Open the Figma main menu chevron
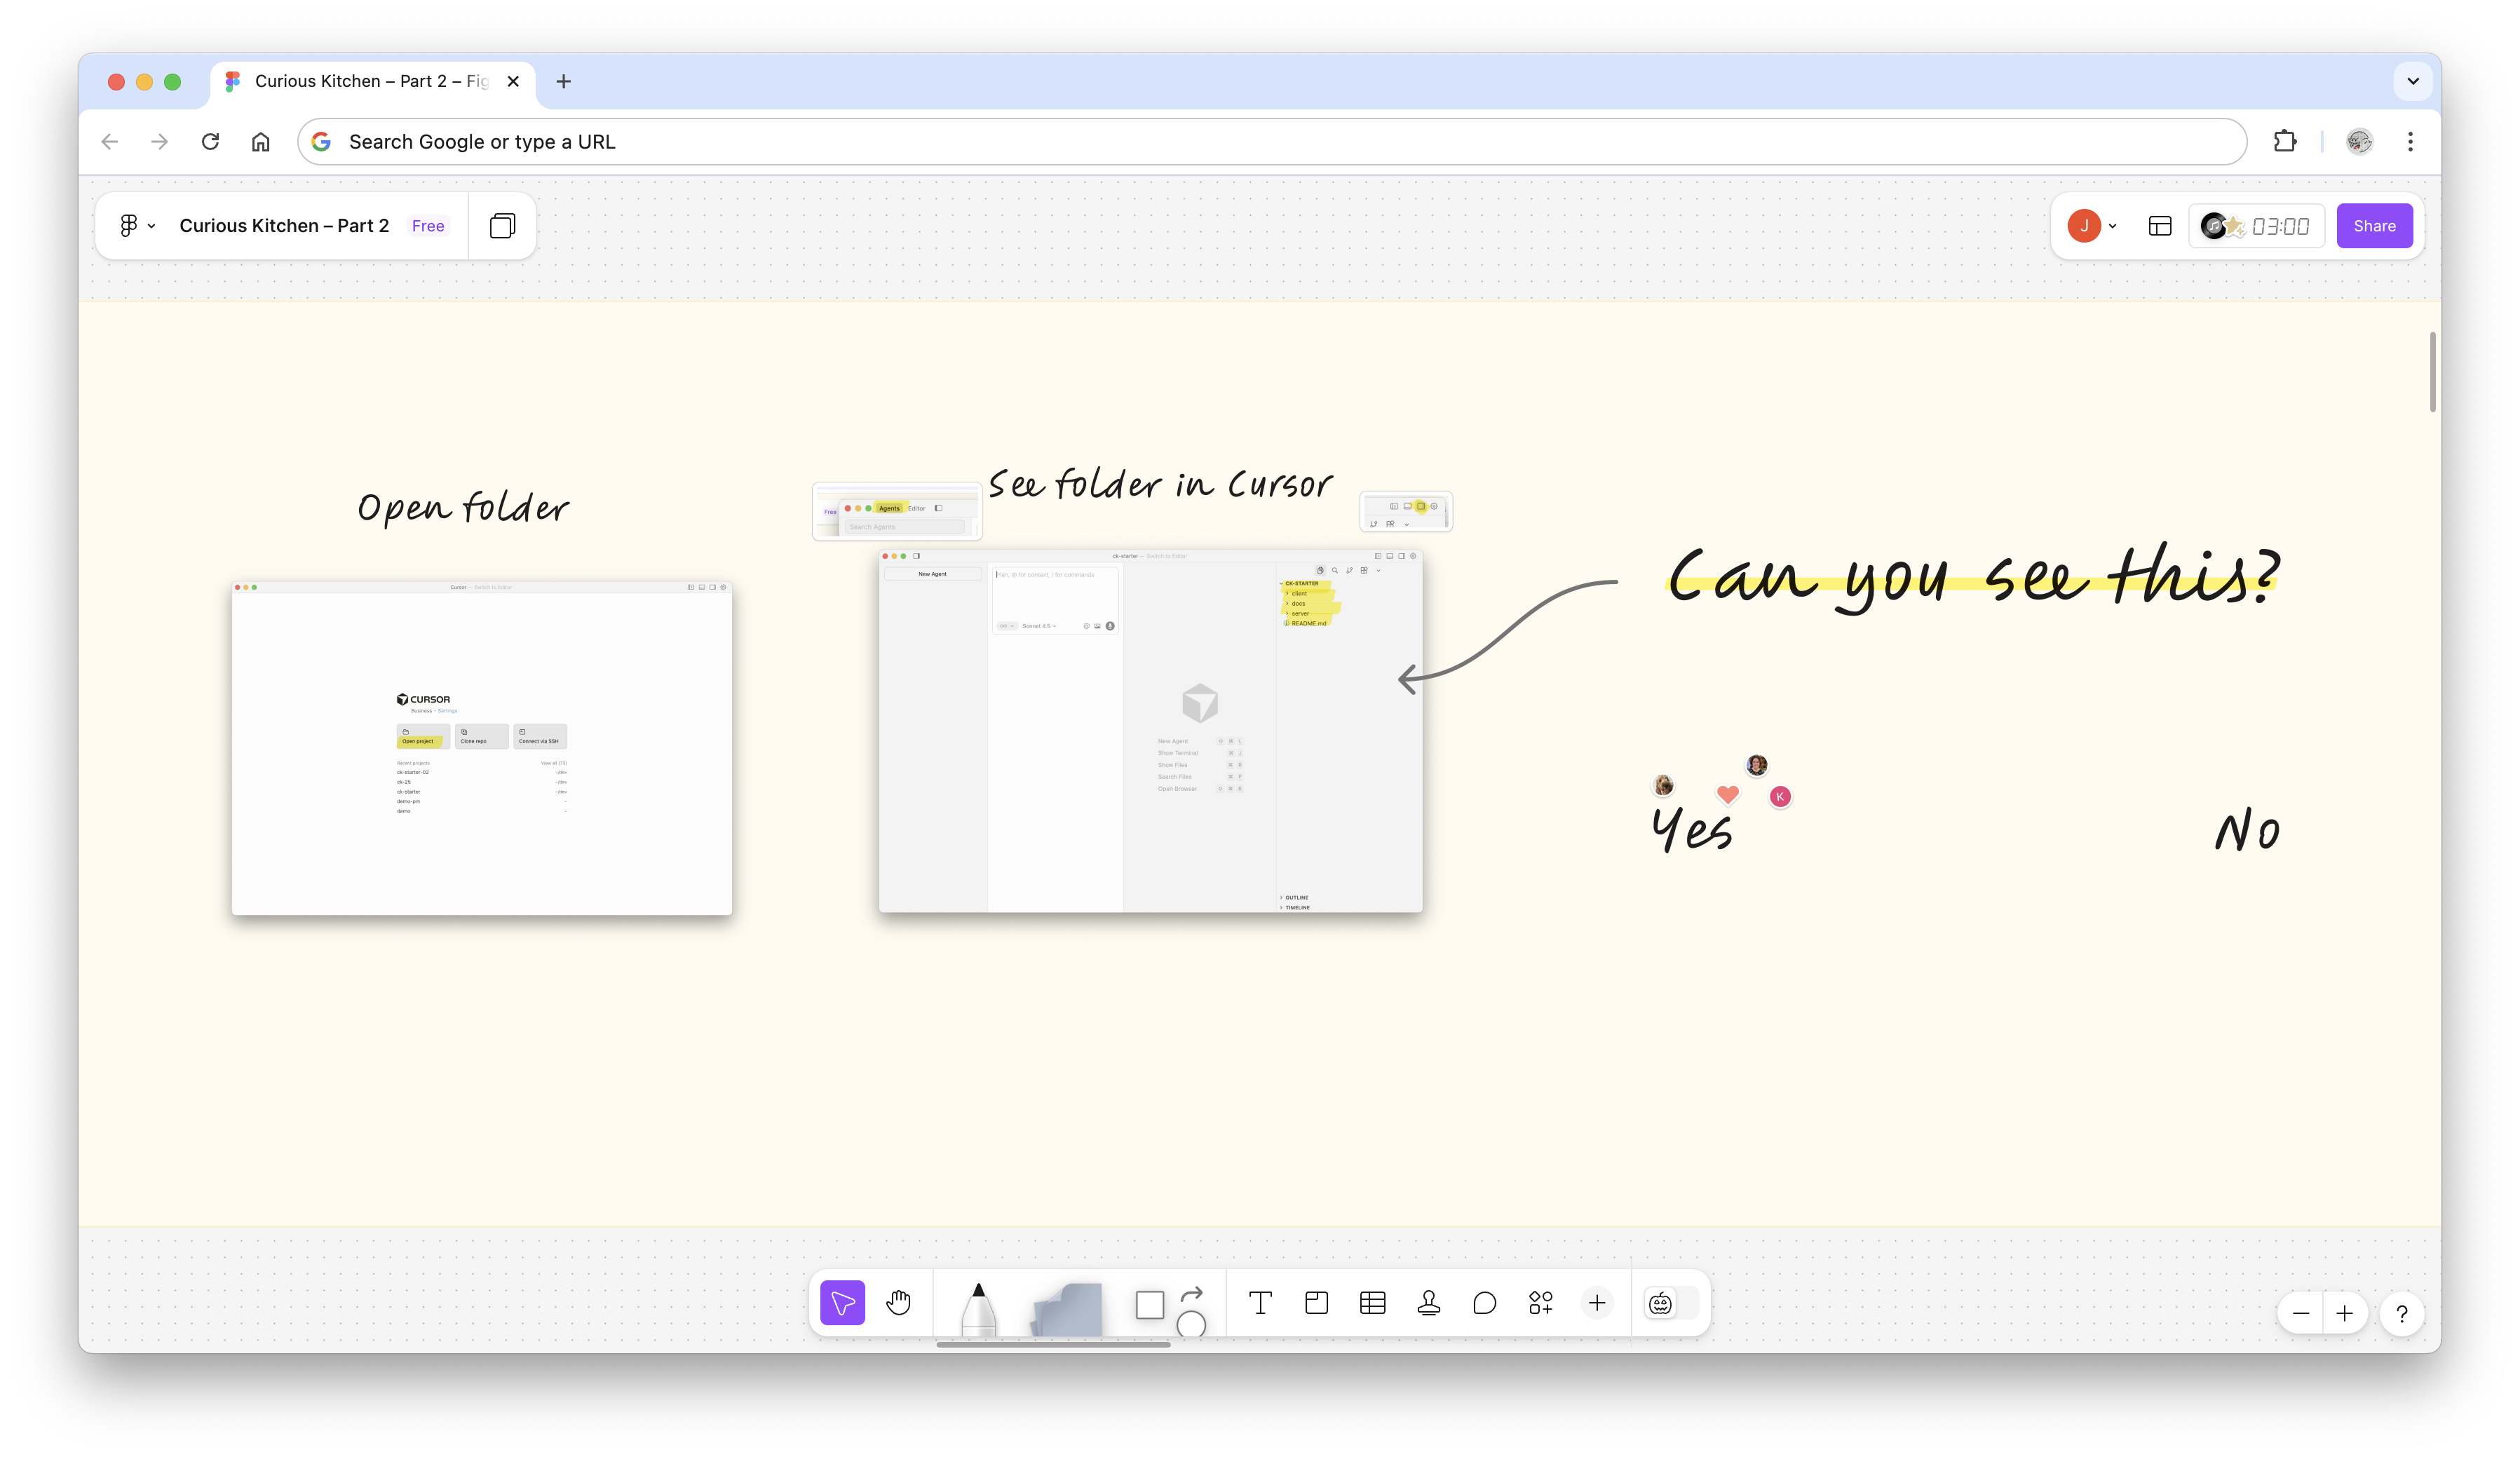This screenshot has height=1457, width=2520. [x=151, y=225]
